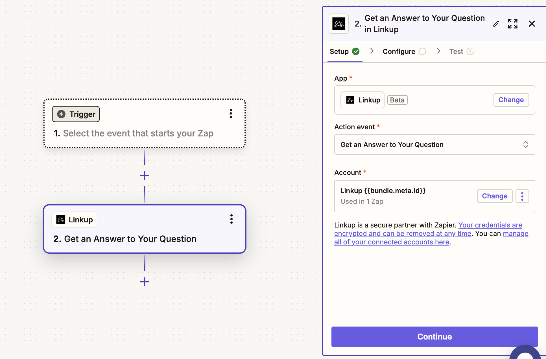The image size is (546, 359).
Task: Change the connected Linkup account
Action: [494, 196]
